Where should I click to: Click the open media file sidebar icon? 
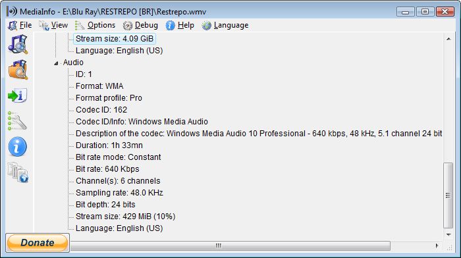18,44
